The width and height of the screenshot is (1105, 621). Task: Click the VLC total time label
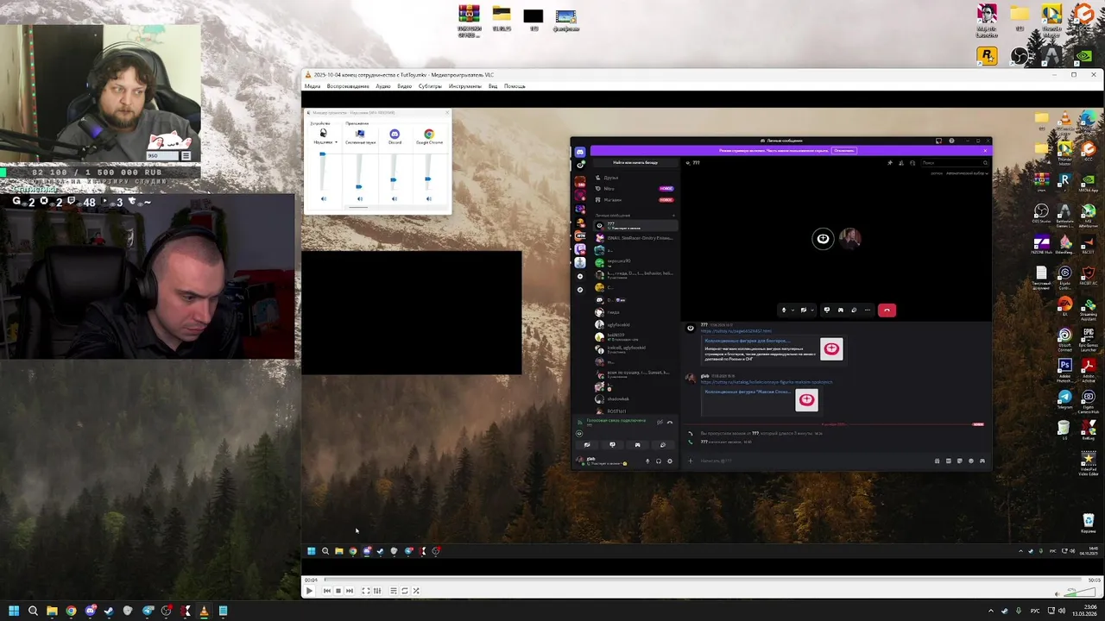pyautogui.click(x=1095, y=580)
